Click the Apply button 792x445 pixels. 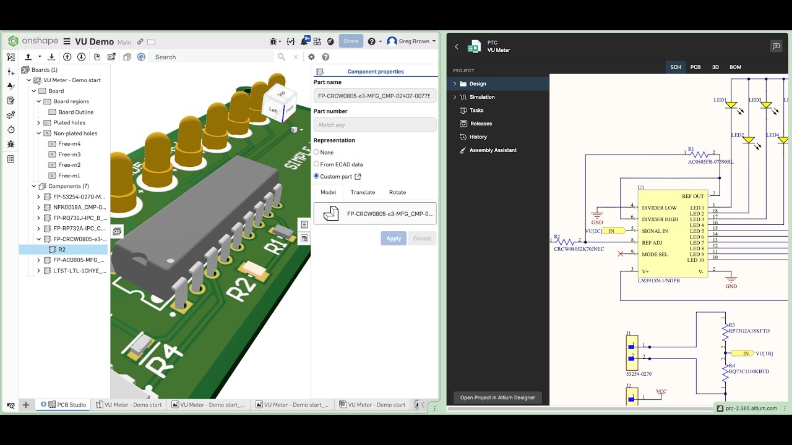[394, 239]
